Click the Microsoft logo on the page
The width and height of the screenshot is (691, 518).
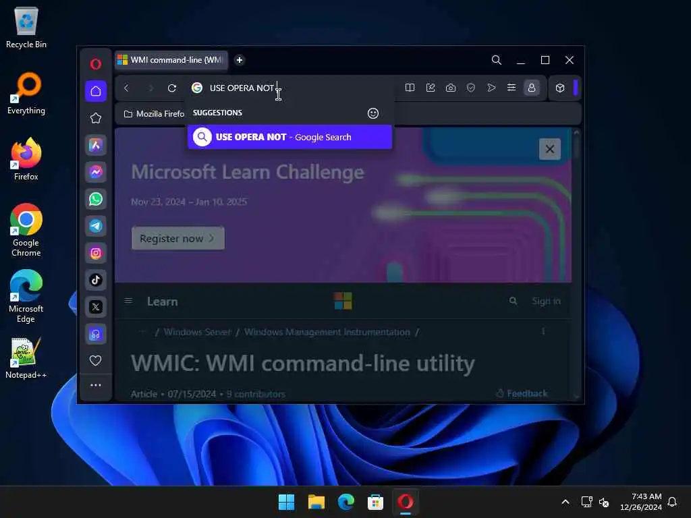343,301
